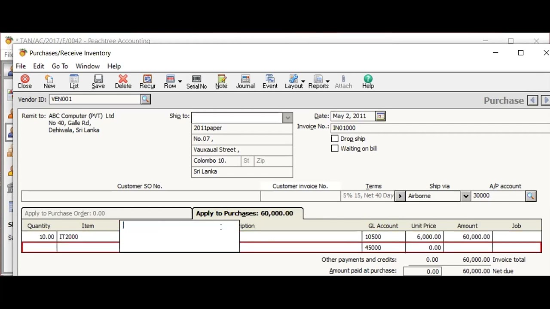Click the No.07 address line field
This screenshot has width=550, height=309.
242,139
